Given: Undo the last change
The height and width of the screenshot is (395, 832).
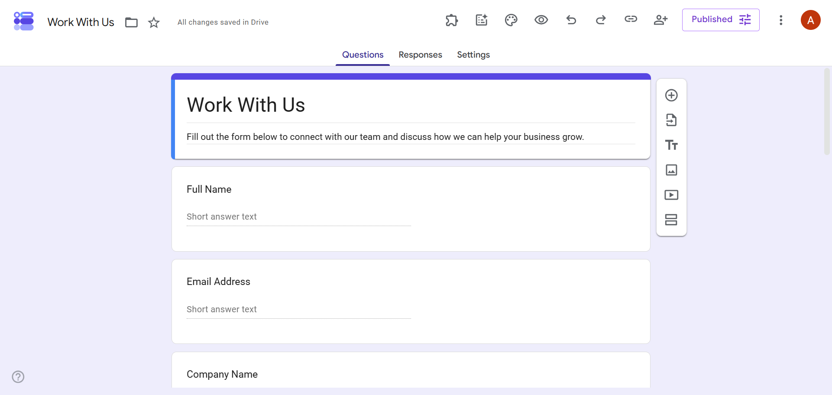Looking at the screenshot, I should pos(571,20).
